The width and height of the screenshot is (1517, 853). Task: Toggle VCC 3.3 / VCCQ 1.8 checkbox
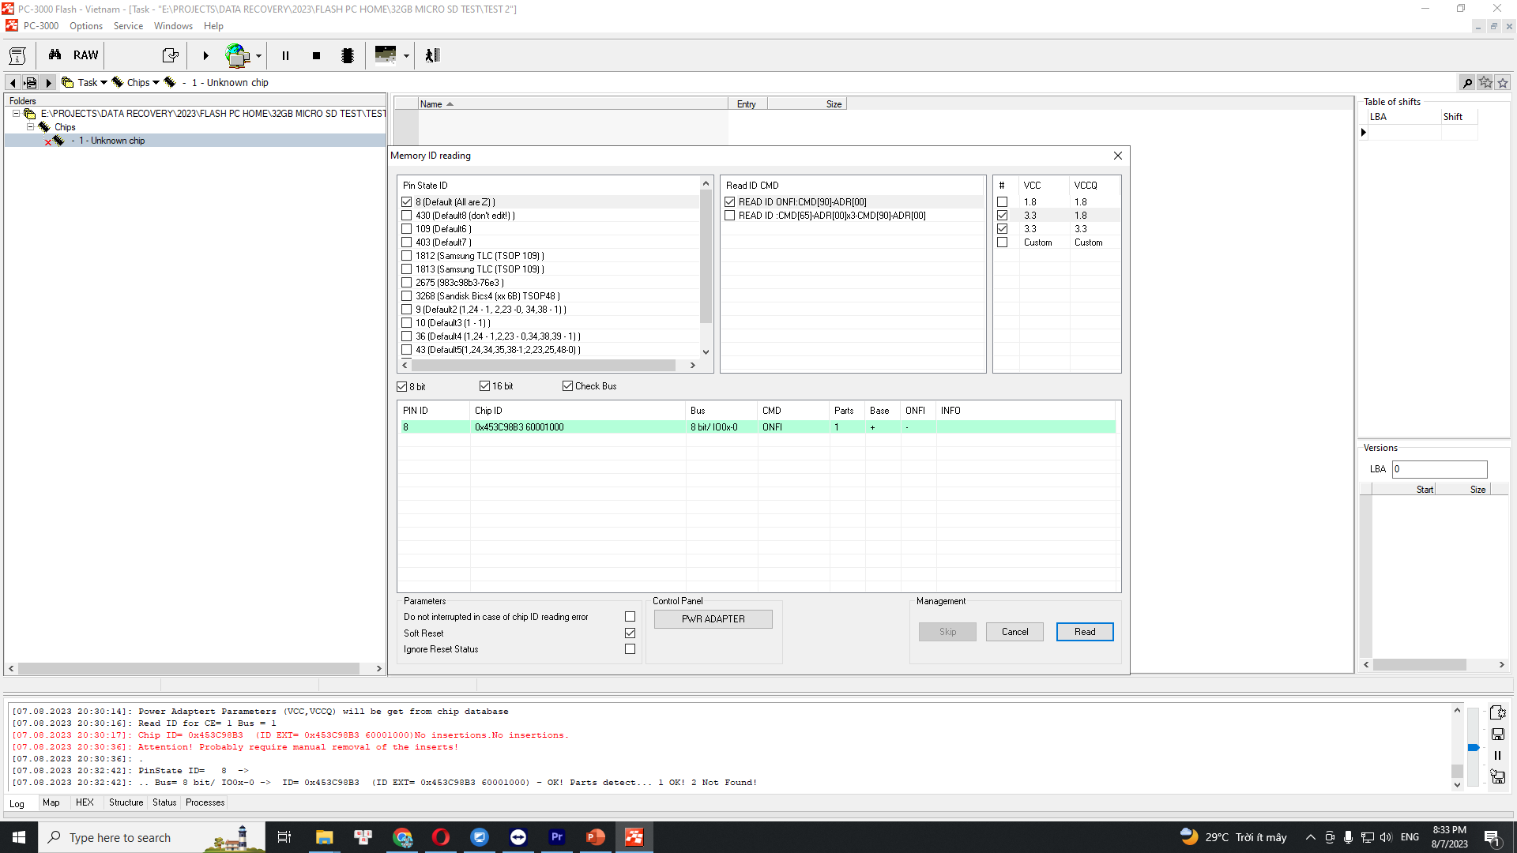pos(1002,216)
